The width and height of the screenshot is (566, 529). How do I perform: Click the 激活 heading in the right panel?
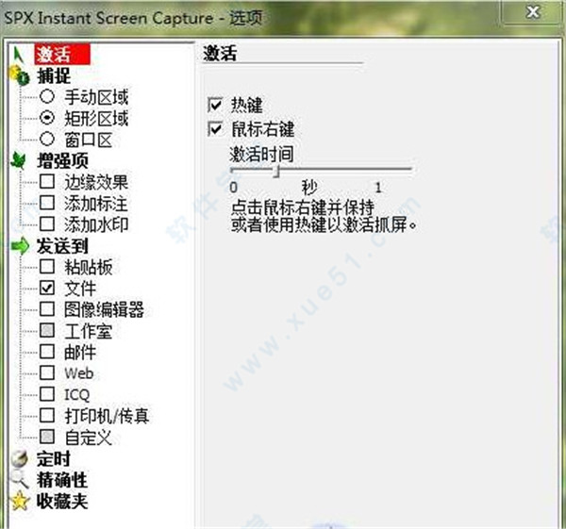click(220, 54)
